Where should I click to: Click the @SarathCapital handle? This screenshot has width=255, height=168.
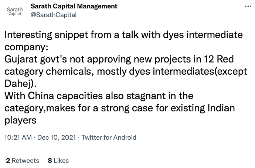(54, 15)
